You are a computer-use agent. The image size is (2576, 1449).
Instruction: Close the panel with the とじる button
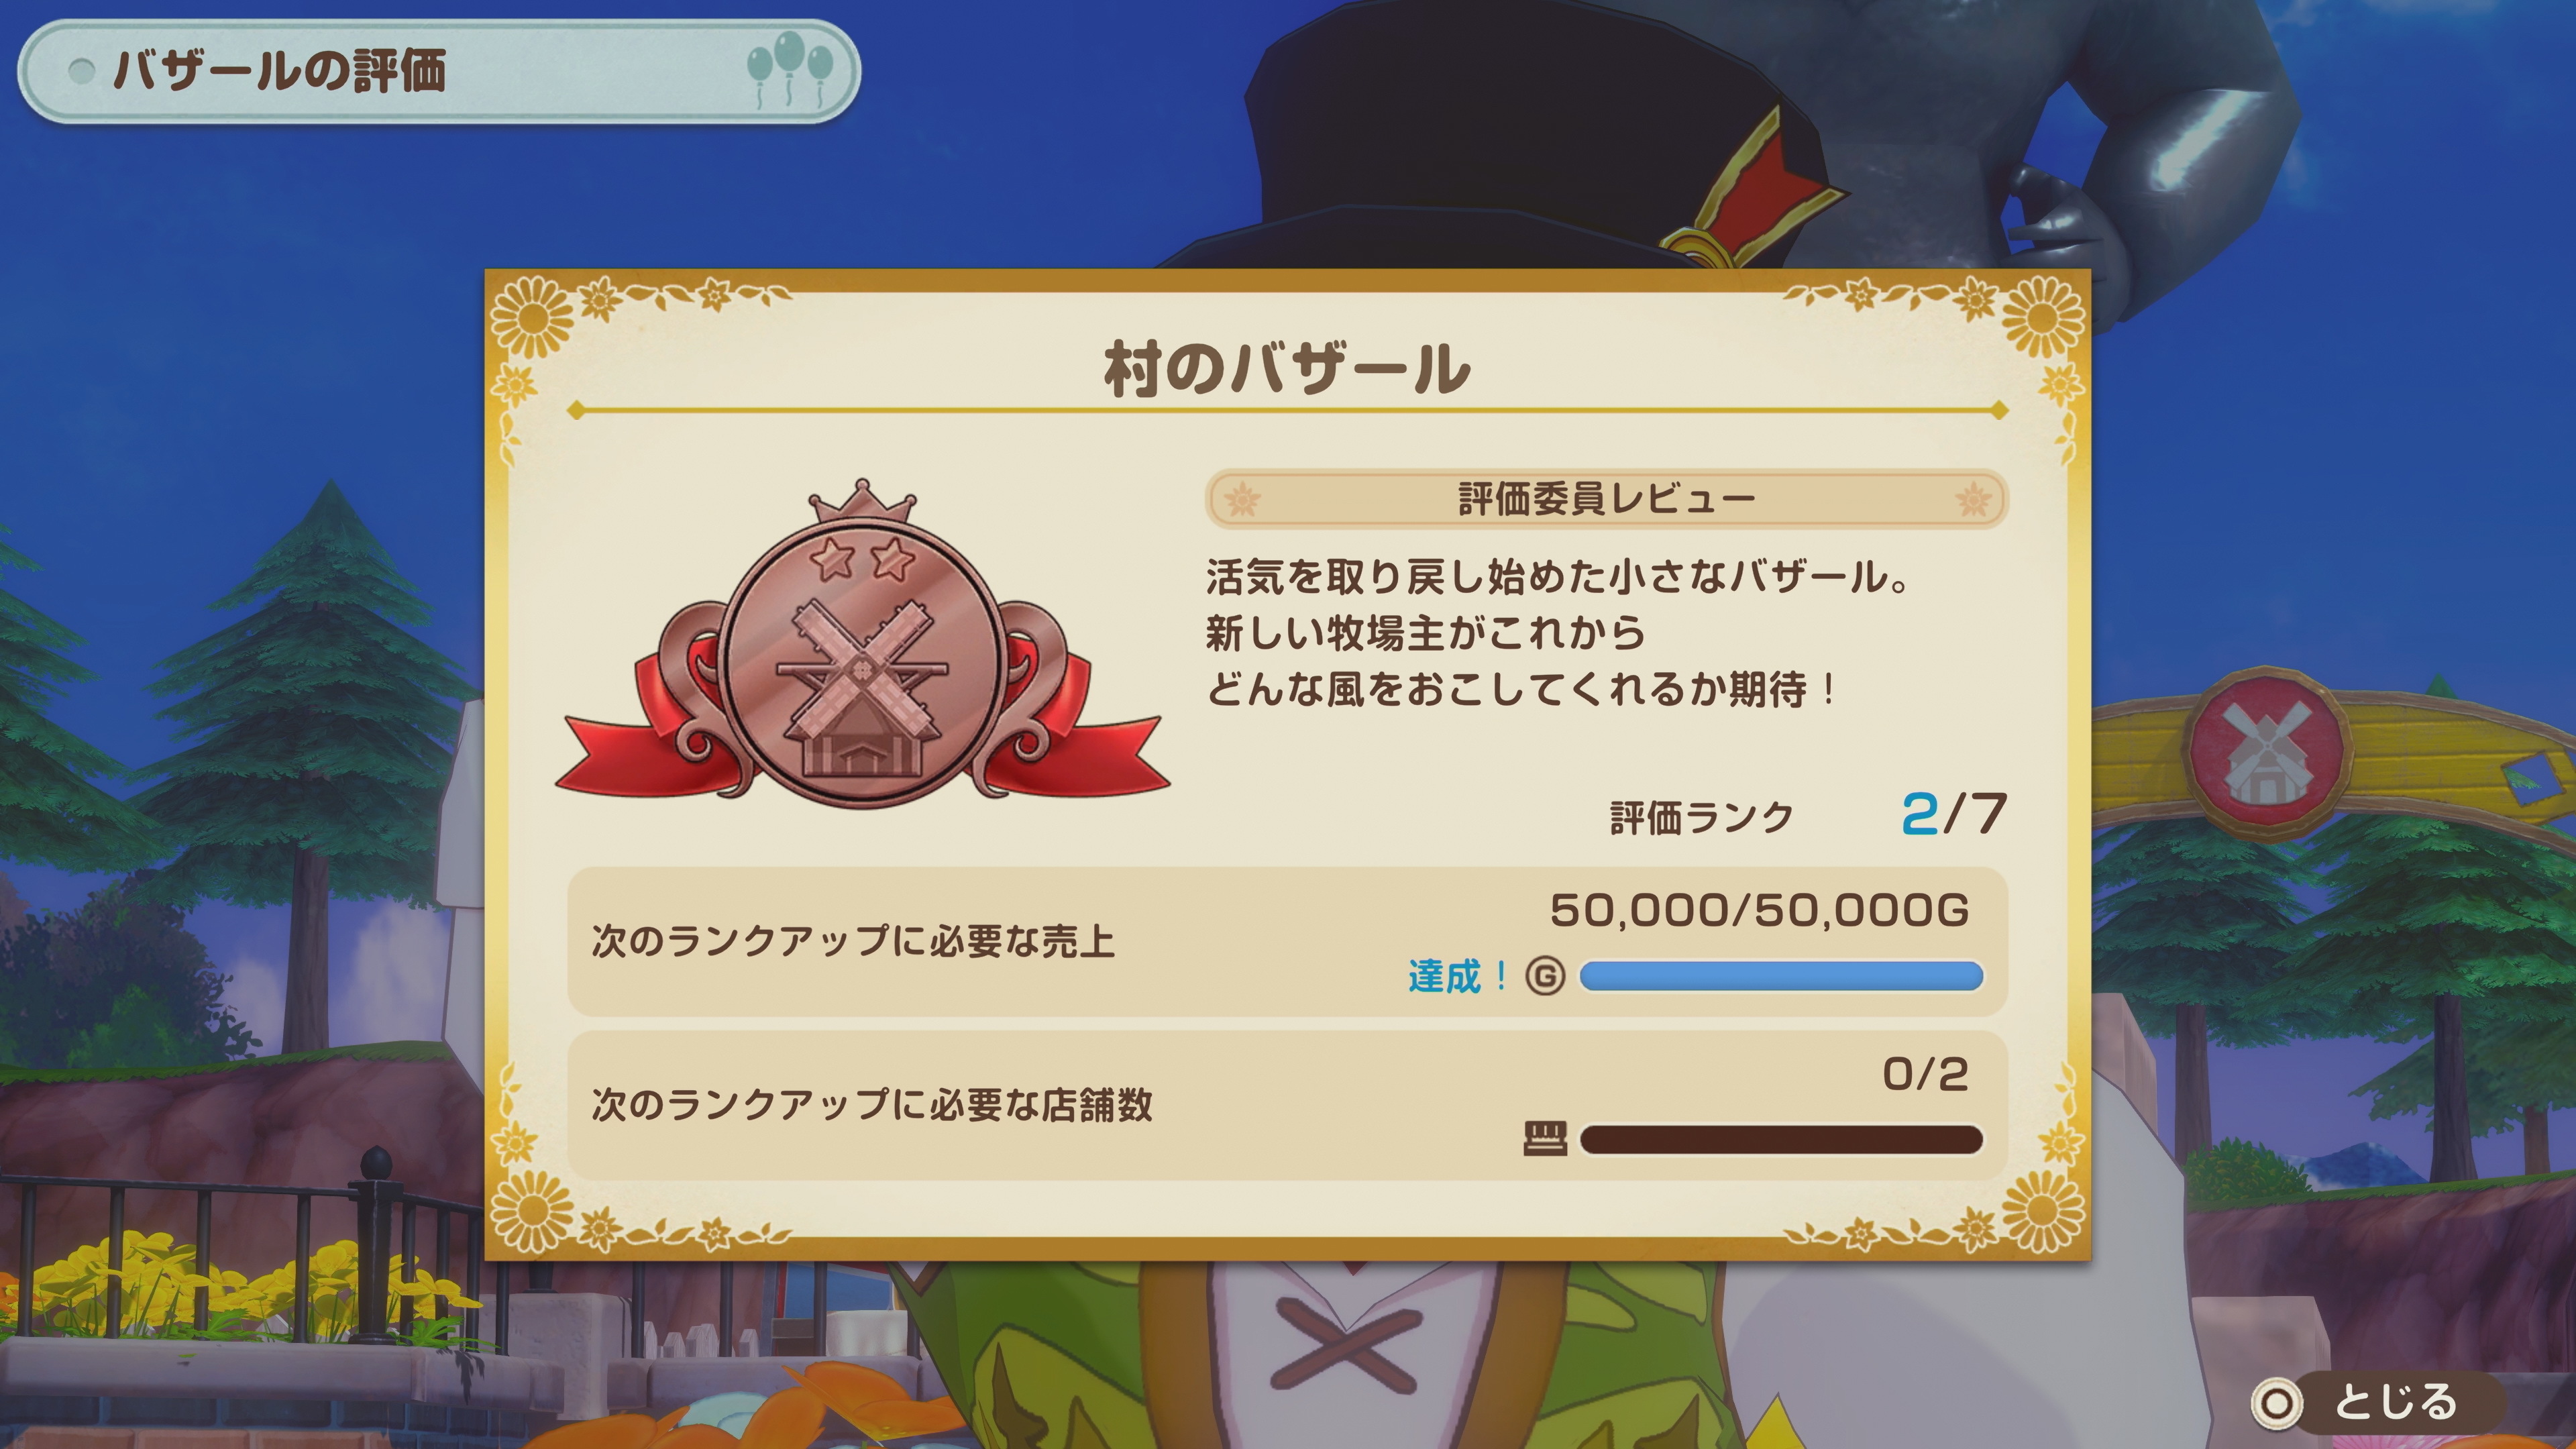2376,1403
